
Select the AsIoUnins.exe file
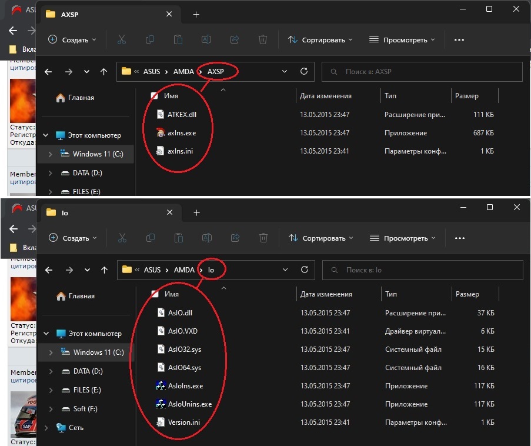click(x=189, y=404)
